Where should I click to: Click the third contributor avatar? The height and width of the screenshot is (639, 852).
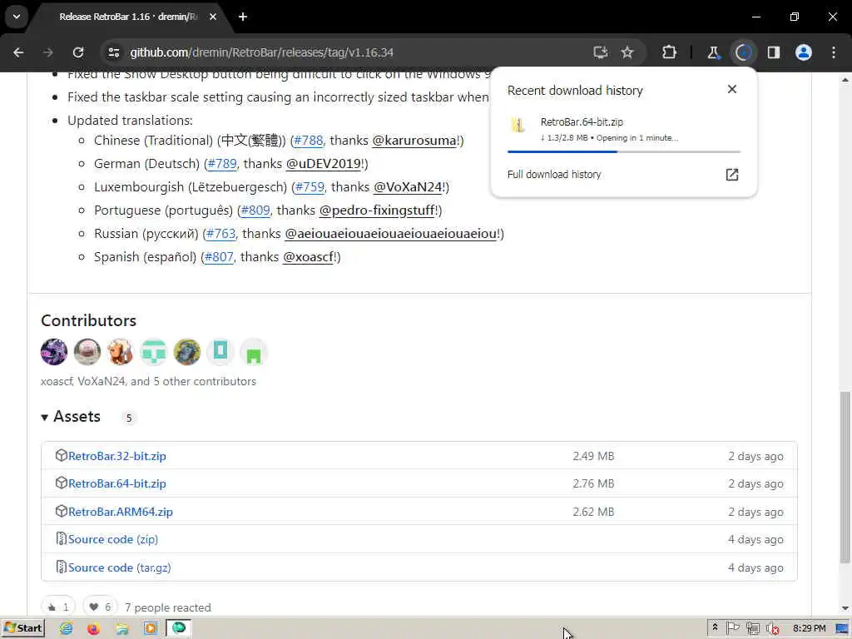click(x=120, y=352)
